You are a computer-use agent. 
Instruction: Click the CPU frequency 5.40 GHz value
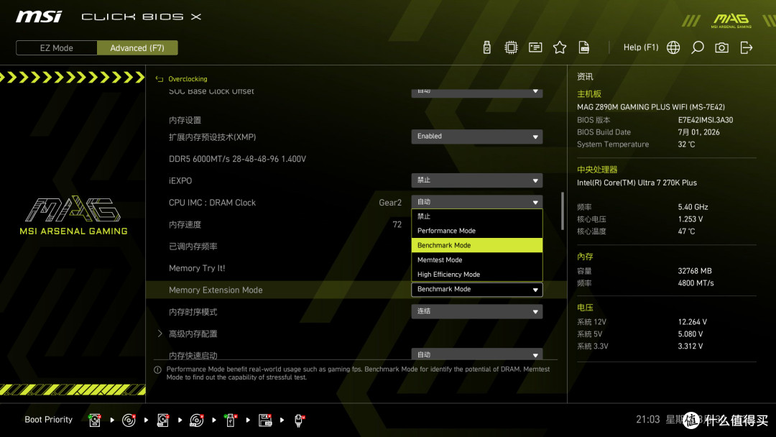(693, 207)
